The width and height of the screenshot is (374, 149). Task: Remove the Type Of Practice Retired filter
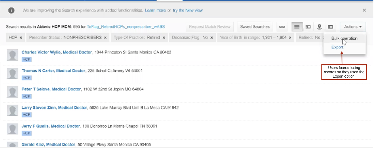164,38
